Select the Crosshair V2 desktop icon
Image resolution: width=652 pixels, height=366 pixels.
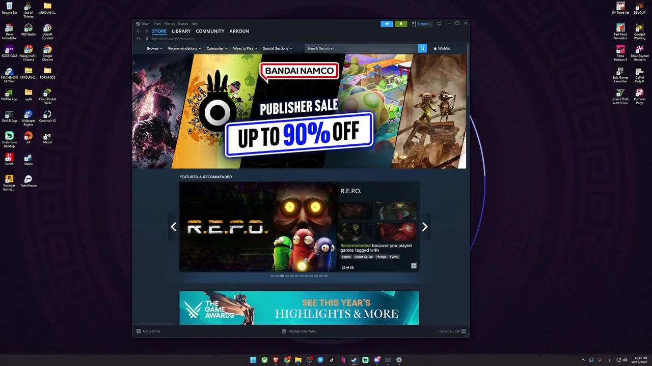pos(47,116)
